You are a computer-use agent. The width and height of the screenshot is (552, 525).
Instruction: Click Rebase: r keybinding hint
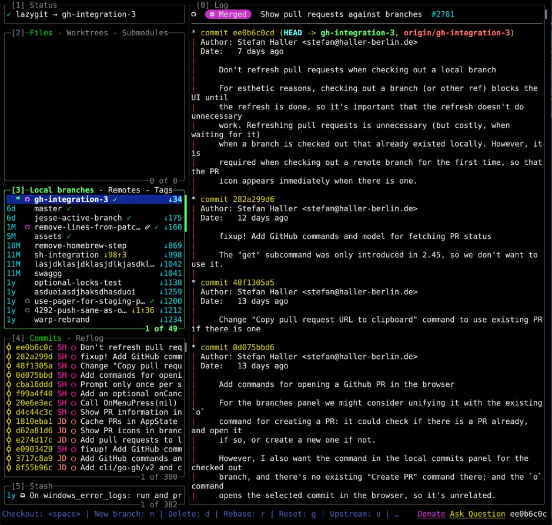tap(245, 514)
